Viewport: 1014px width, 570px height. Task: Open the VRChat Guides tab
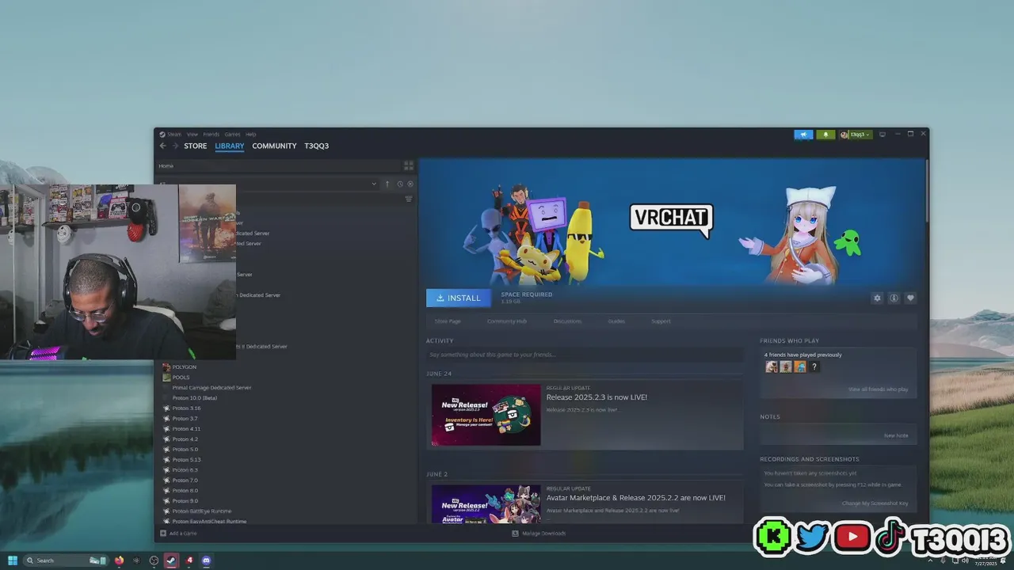click(x=616, y=321)
